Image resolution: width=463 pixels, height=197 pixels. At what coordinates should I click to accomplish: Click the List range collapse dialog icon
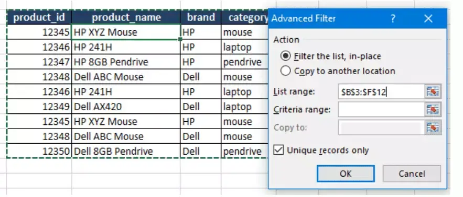[x=433, y=92]
